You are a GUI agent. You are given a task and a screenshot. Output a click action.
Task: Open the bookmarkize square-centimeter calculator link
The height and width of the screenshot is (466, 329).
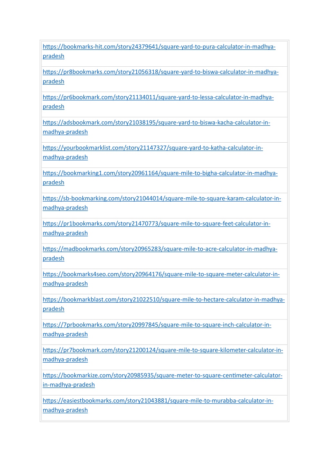click(x=162, y=376)
